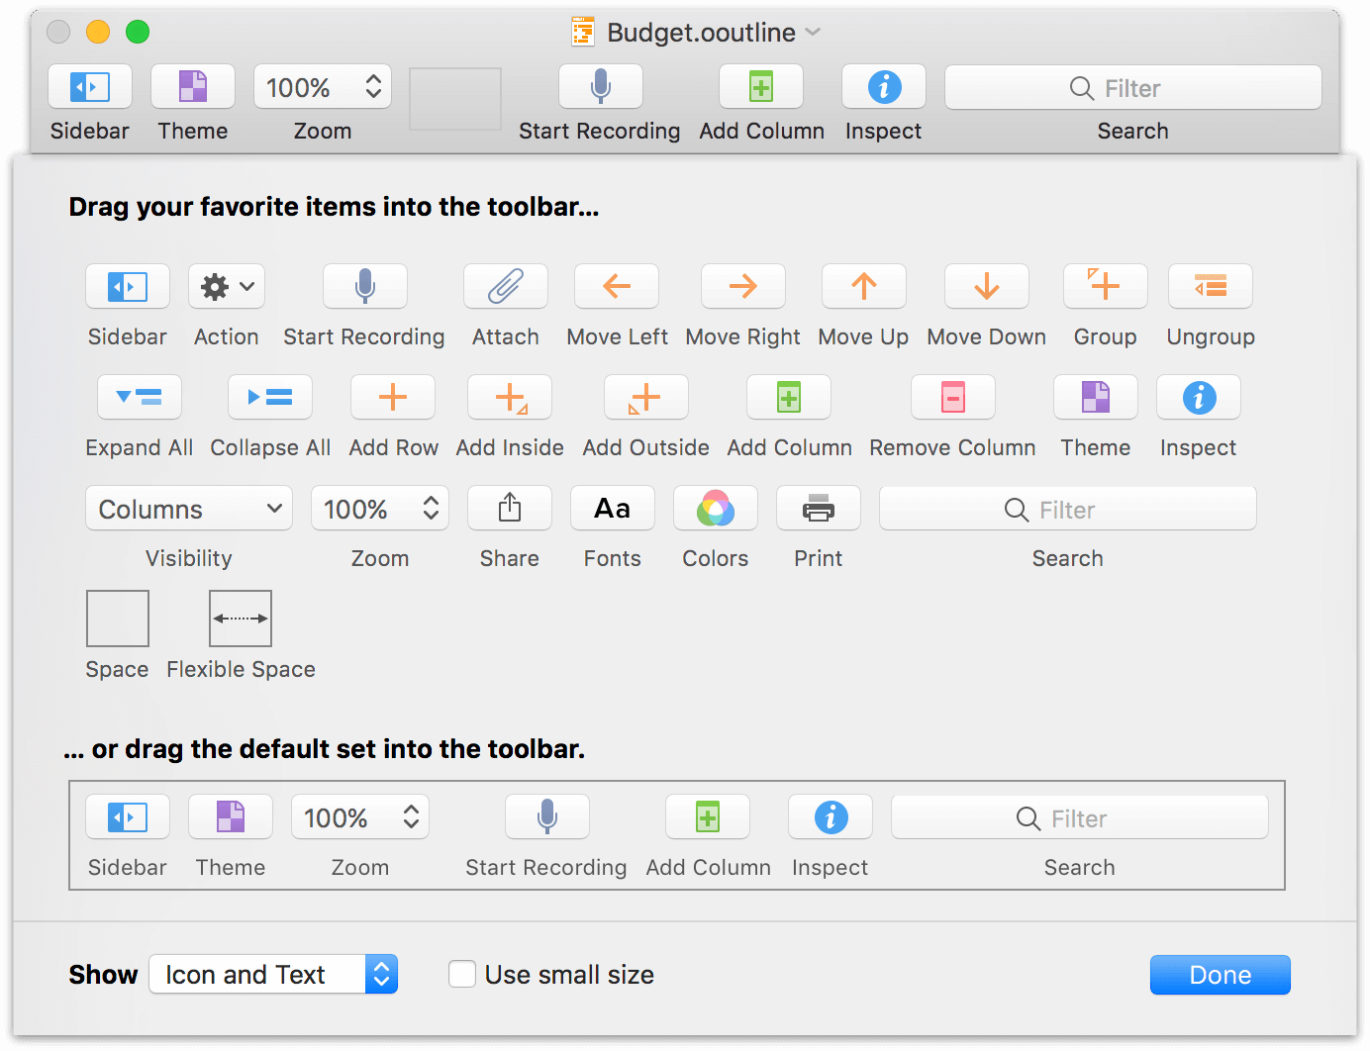
Task: Select the Add Inside icon
Action: [510, 398]
